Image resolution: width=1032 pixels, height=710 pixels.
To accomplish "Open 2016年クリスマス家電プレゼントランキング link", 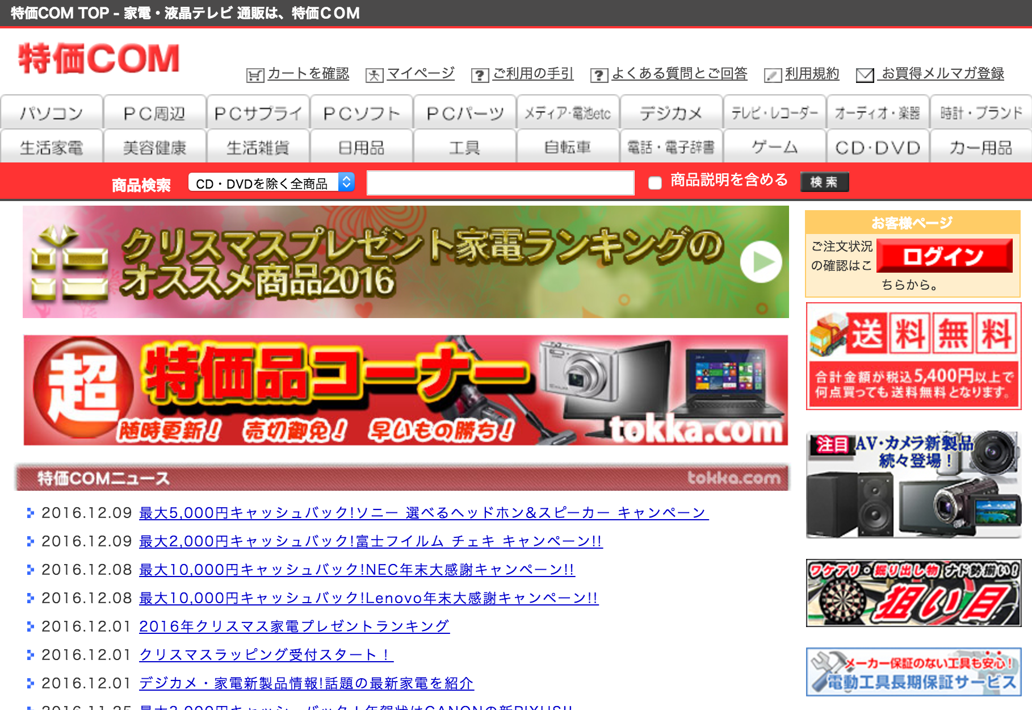I will pos(294,627).
